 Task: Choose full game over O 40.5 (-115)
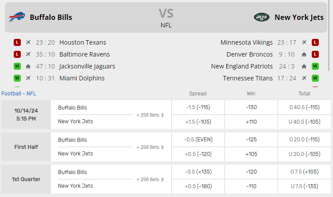[304, 107]
